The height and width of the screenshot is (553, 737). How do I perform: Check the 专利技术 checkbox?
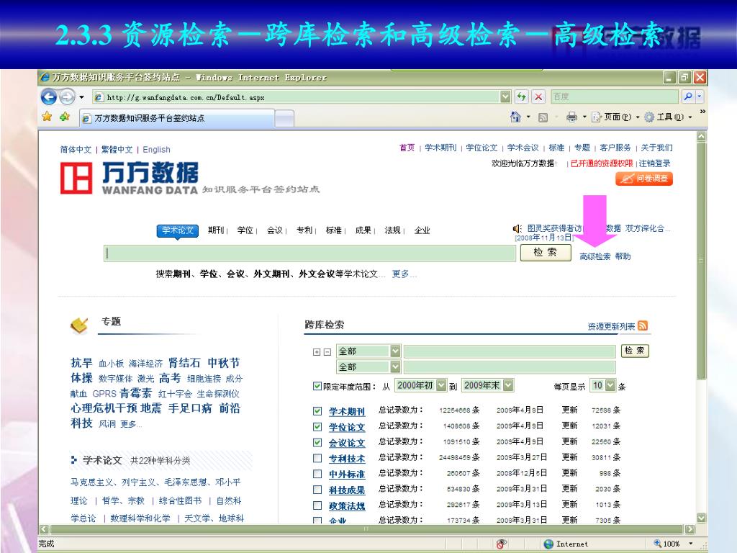[317, 458]
